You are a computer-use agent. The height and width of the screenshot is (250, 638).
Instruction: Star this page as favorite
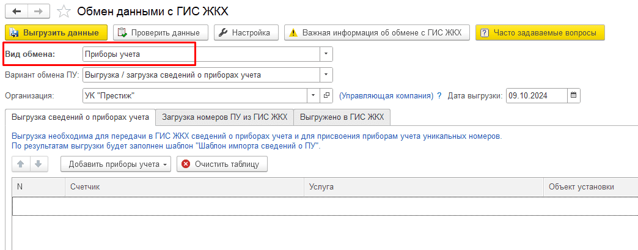tap(62, 11)
